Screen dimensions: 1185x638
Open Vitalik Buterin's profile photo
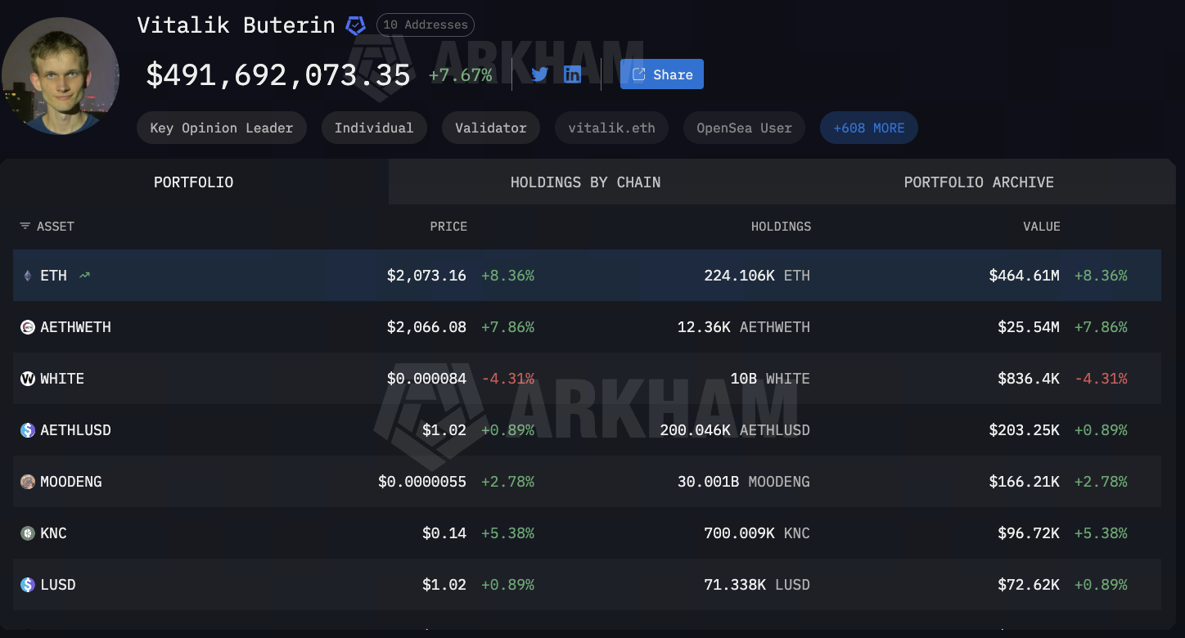(x=61, y=76)
